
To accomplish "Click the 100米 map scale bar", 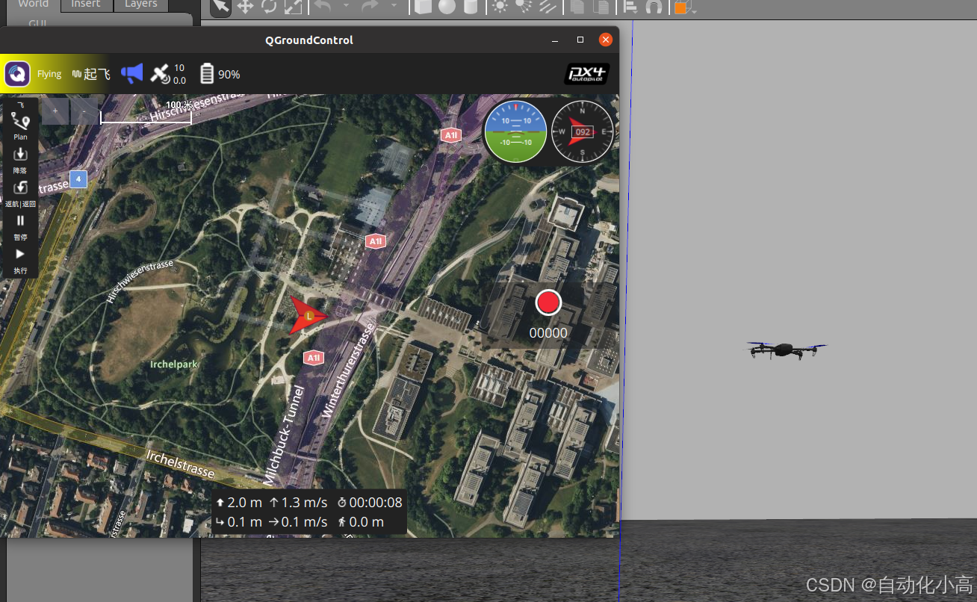I will (x=146, y=112).
